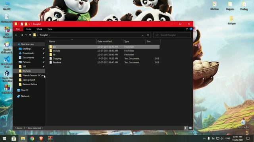The image size is (254, 142).
Task: Open Network in navigation pane
Action: point(25,96)
